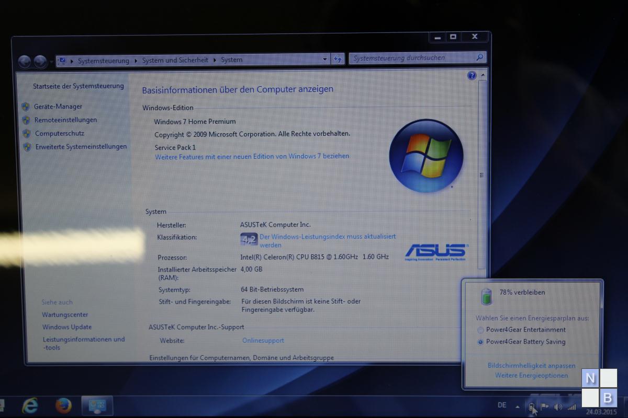Click the Systemsteuerung breadcrumb
The width and height of the screenshot is (628, 418).
[104, 61]
